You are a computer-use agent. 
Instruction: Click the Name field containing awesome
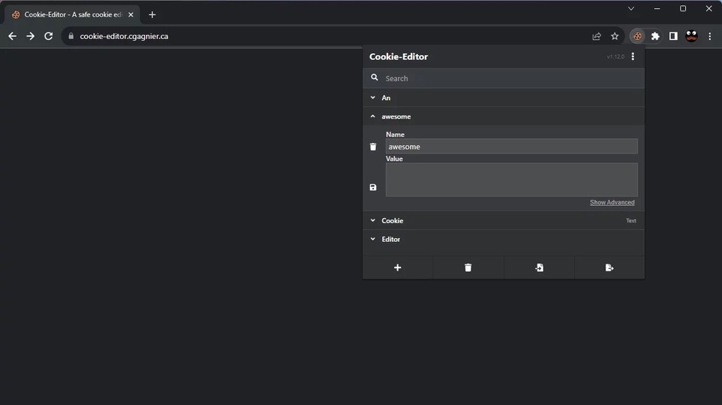click(x=511, y=147)
